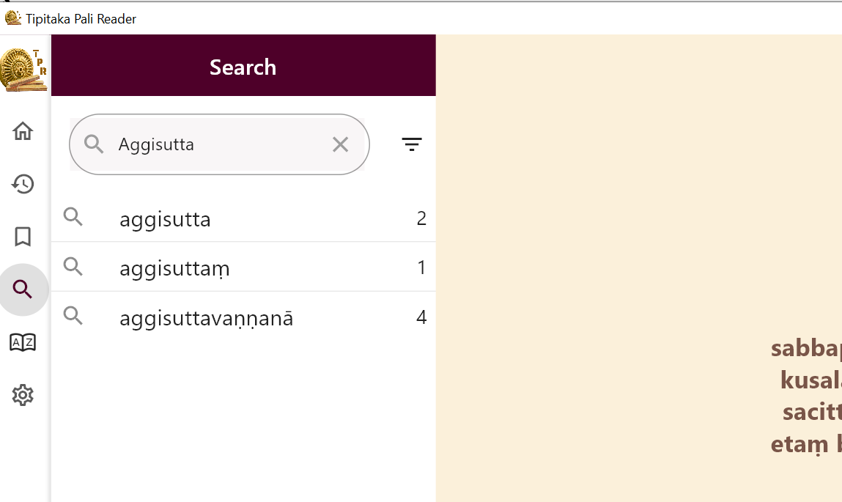The width and height of the screenshot is (842, 502).
Task: Click the magnifier icon beside aggisutta result
Action: tap(73, 217)
